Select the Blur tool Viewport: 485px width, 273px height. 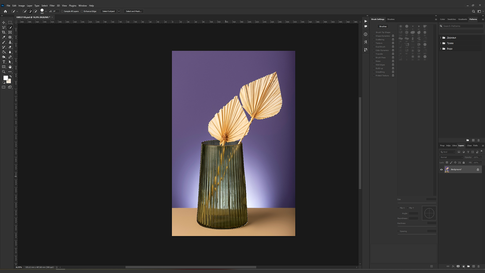pyautogui.click(x=10, y=52)
